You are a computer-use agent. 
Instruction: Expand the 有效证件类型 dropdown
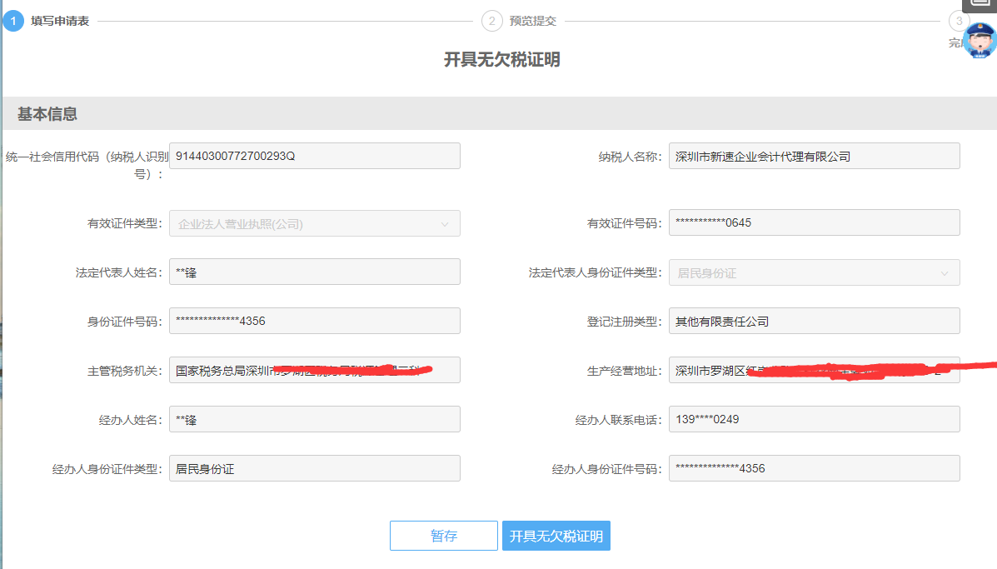[314, 223]
